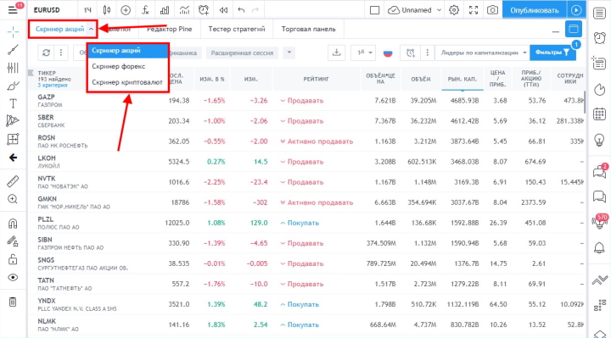Select the brush drawing tool

(x=13, y=86)
